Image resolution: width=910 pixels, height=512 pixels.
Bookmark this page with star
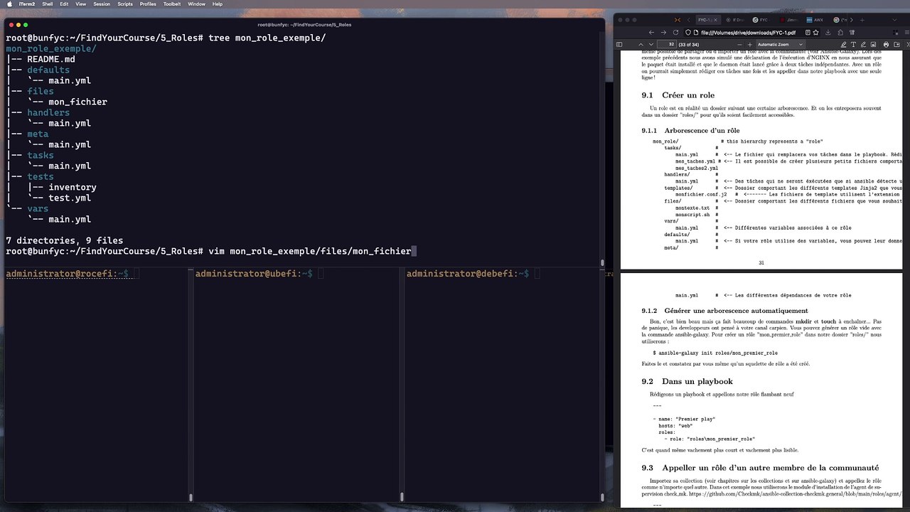point(815,33)
